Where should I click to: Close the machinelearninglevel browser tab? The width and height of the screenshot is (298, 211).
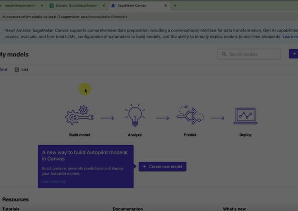(x=42, y=5)
